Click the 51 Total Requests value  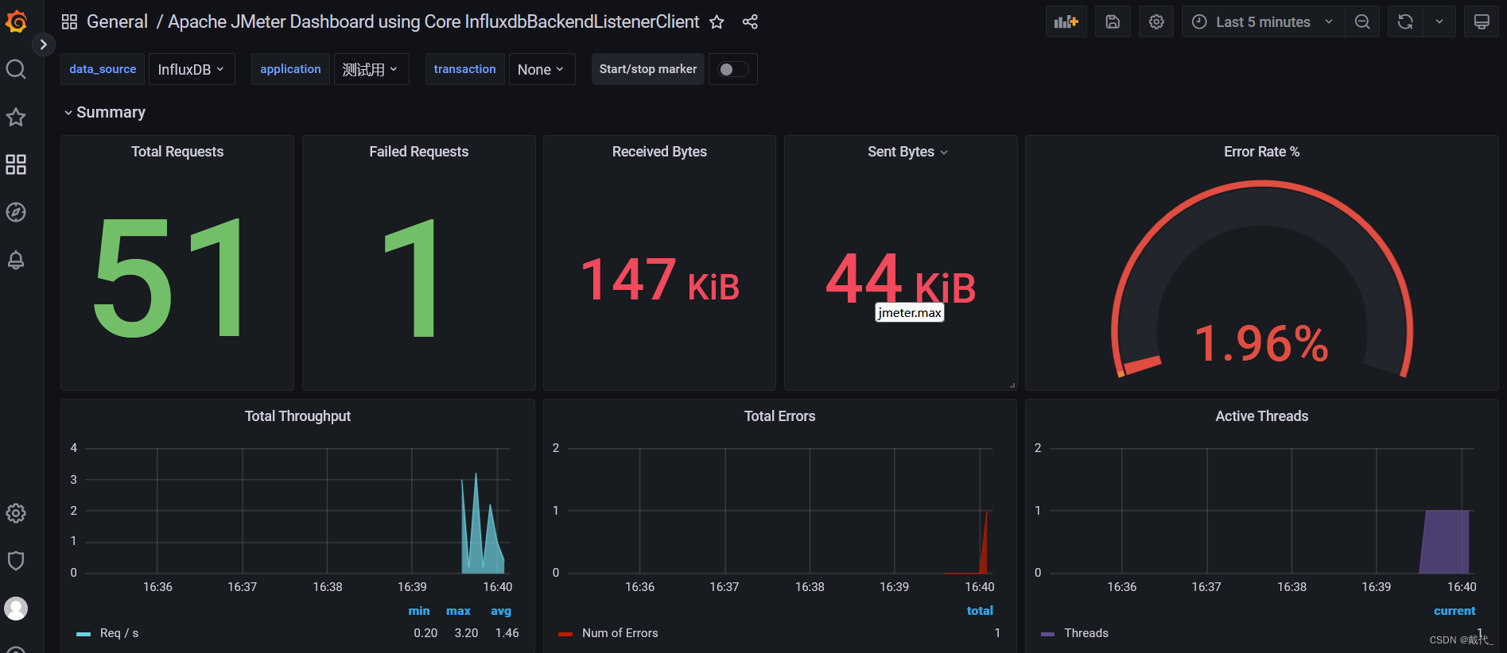pos(169,277)
